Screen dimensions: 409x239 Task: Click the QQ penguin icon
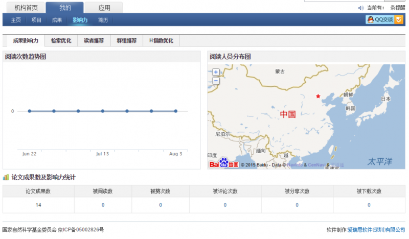coord(370,19)
